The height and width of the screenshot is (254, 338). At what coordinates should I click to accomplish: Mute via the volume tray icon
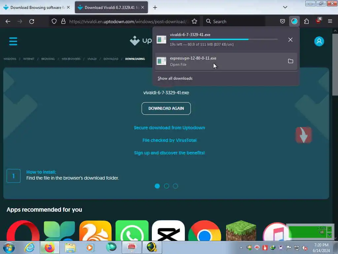(x=305, y=248)
